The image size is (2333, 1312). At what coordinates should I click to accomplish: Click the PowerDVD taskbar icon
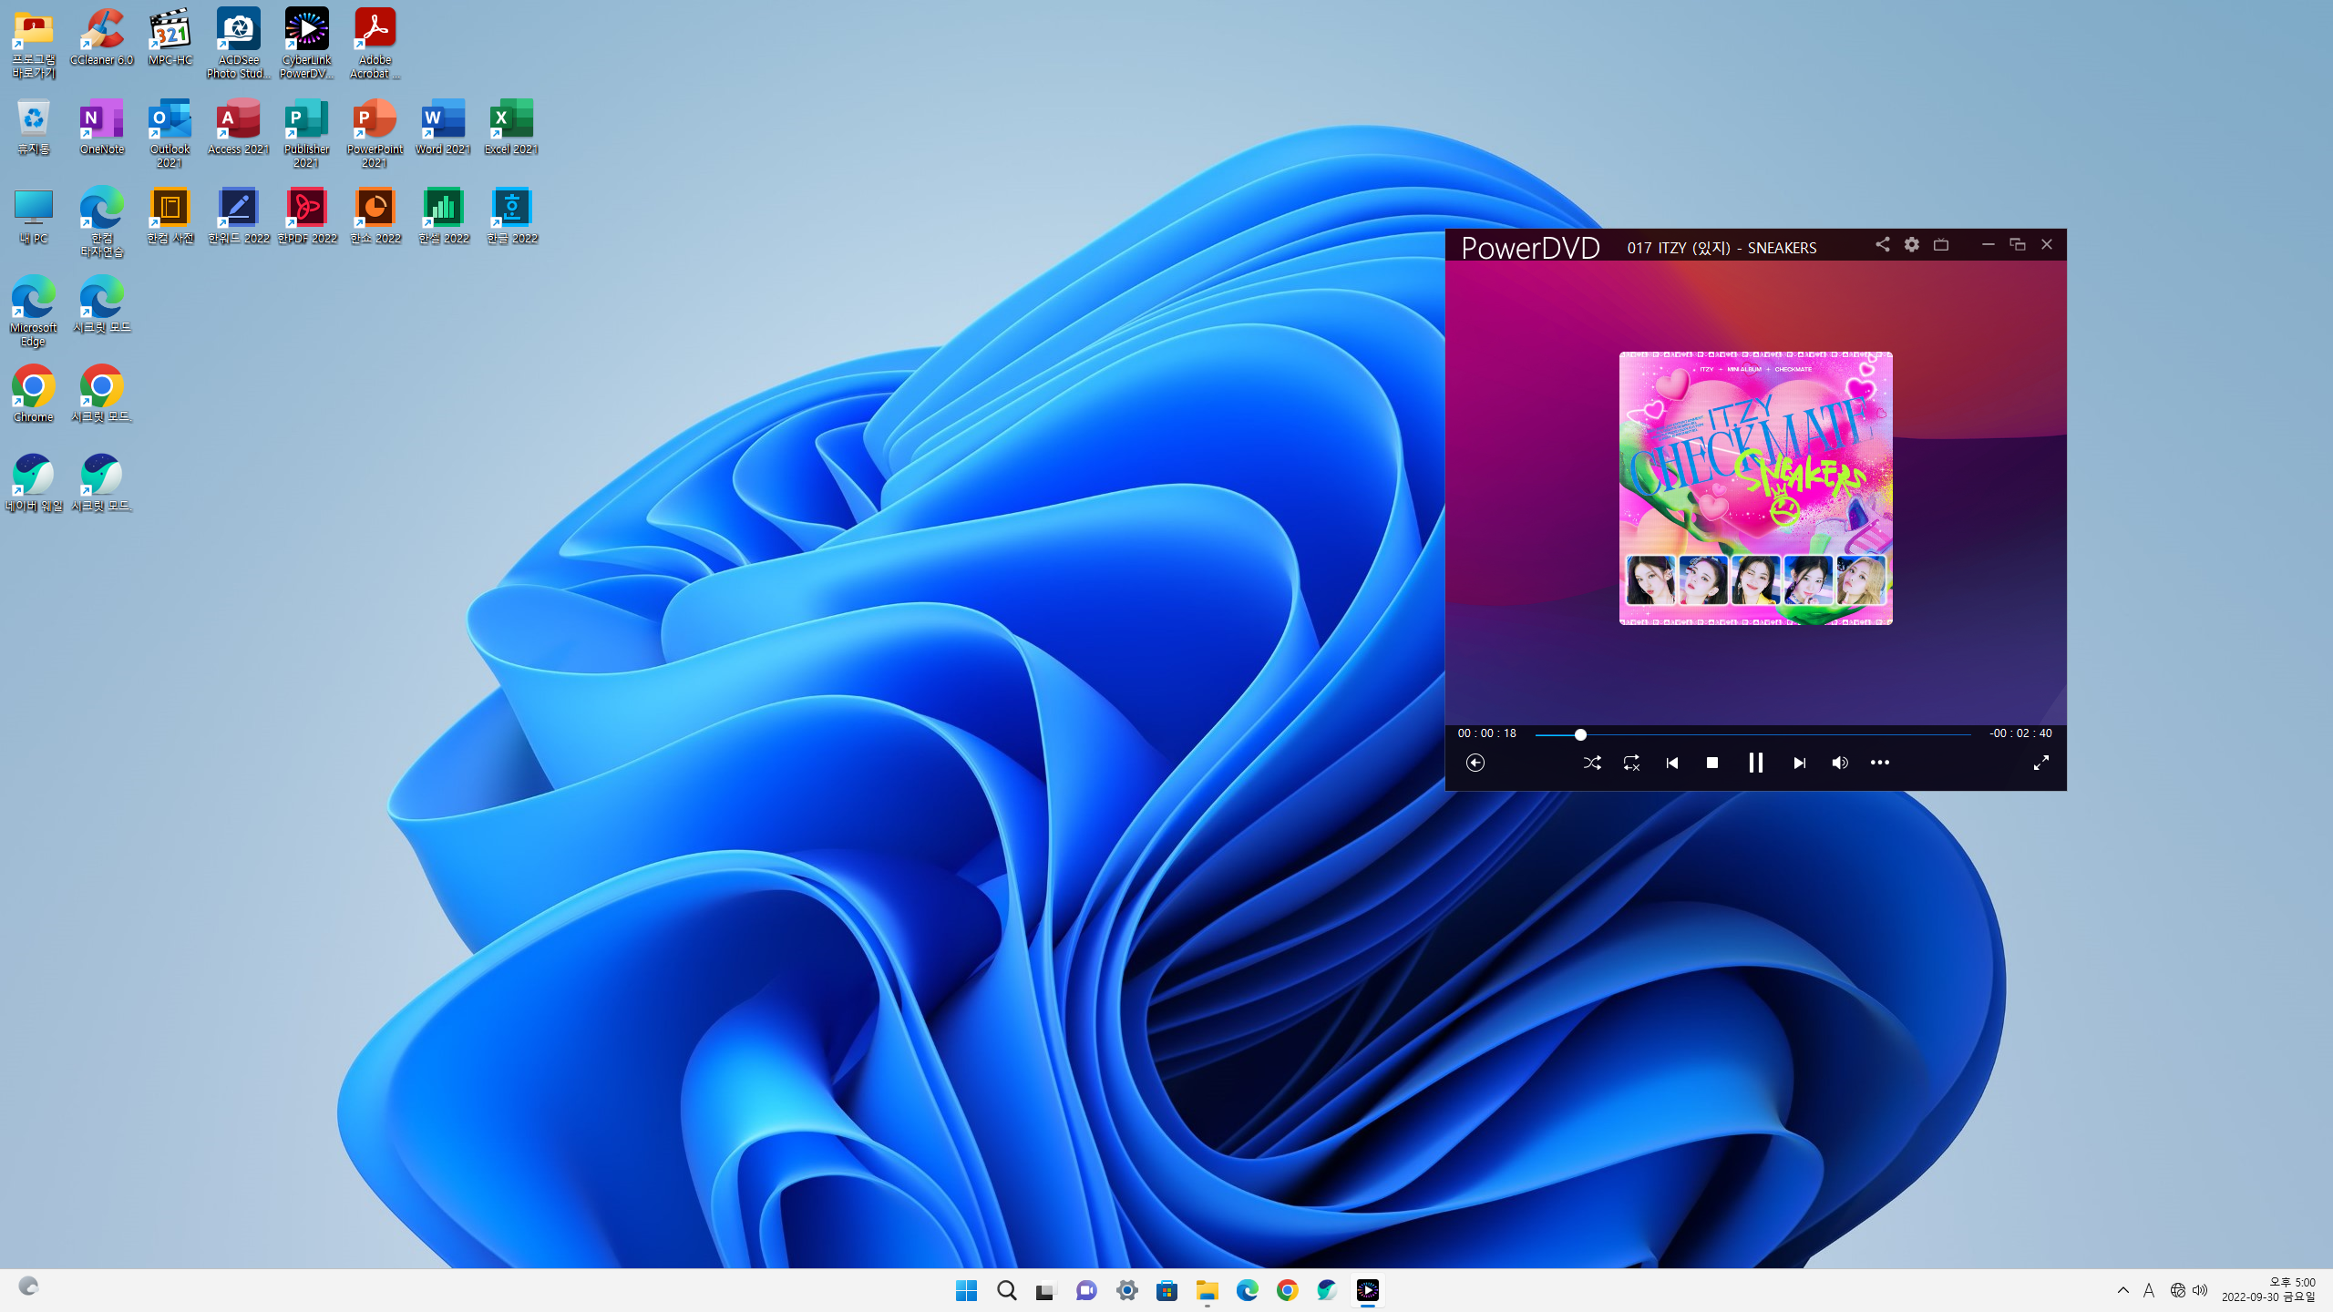[1367, 1290]
